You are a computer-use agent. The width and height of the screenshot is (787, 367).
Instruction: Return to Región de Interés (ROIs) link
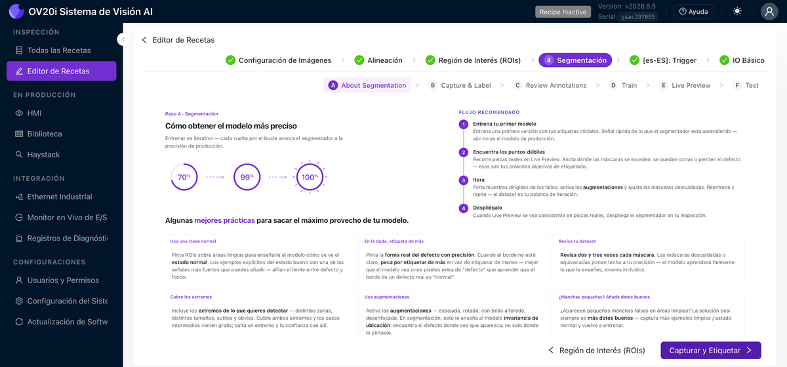click(x=596, y=351)
